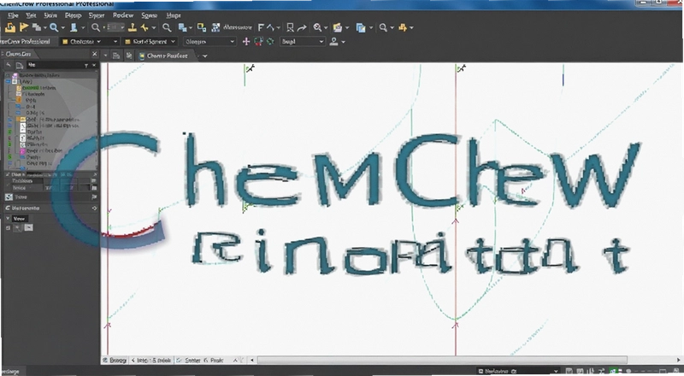Click the horizontal scrollbar under the canvas

pos(442,361)
